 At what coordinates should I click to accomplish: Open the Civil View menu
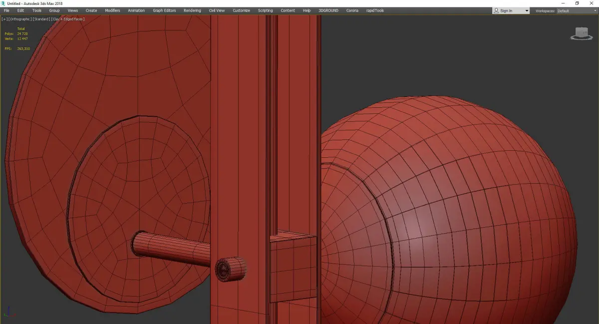217,10
